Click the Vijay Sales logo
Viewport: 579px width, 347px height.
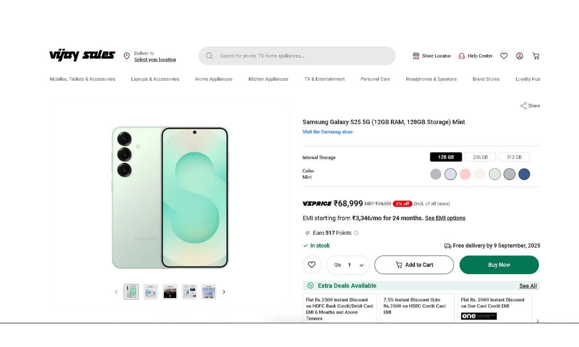click(82, 55)
